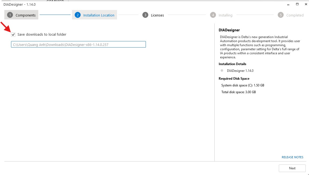Screen dimensions: 309x175
Task: Click the Installing step label
Action: coord(225,15)
